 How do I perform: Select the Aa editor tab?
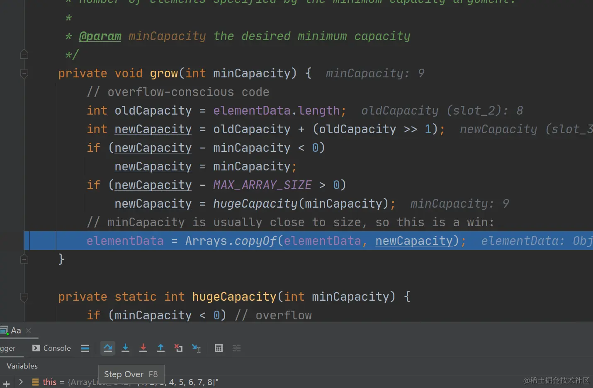[16, 330]
